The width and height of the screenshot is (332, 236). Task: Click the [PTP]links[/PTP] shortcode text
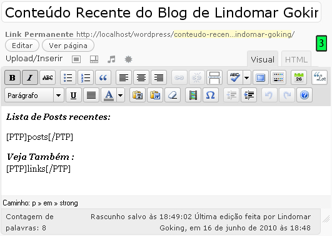tap(38, 169)
